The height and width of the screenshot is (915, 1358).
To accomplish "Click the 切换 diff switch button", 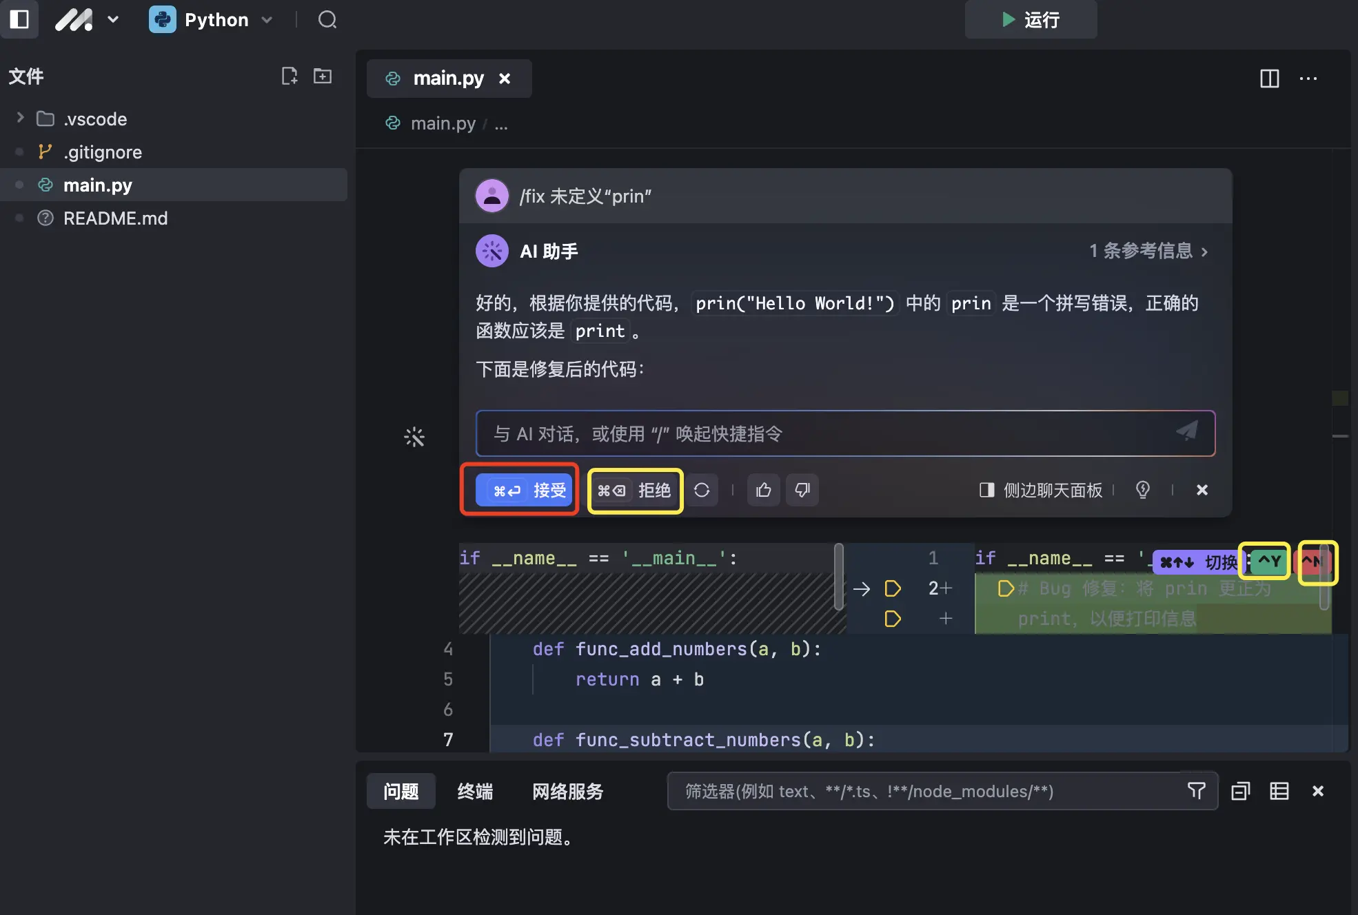I will pyautogui.click(x=1198, y=562).
